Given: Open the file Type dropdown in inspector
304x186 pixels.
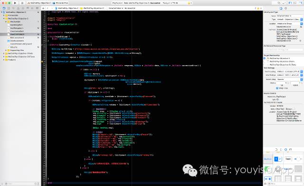Looking at the screenshot, I should (289, 20).
